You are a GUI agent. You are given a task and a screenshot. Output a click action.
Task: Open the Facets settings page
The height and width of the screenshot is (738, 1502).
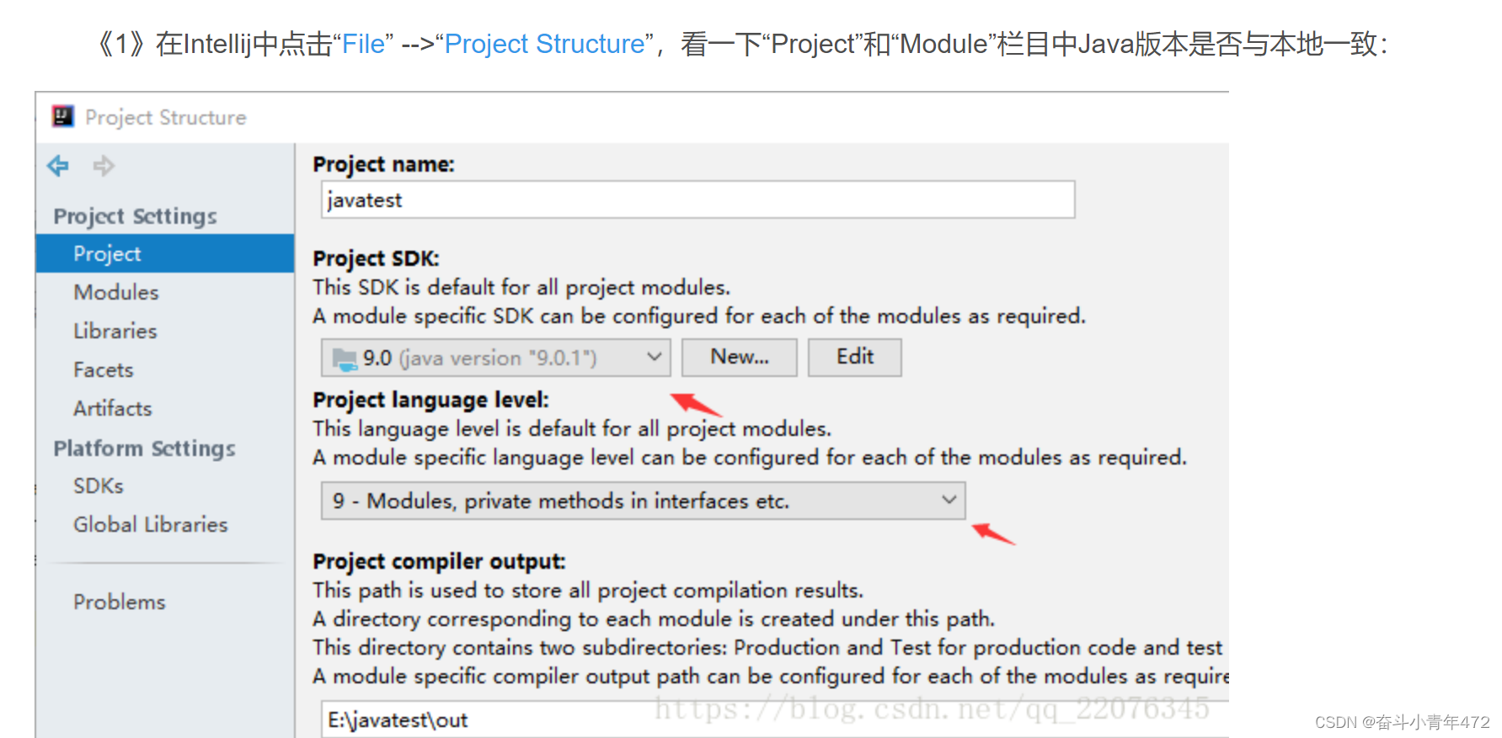(103, 369)
